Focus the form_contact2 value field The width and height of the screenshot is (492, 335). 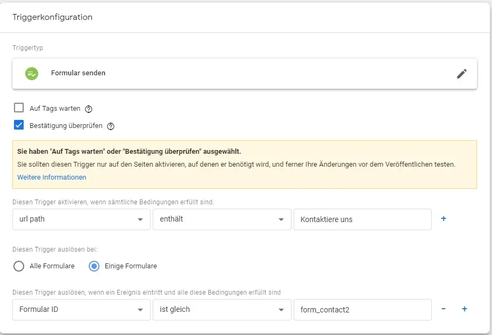tap(362, 310)
